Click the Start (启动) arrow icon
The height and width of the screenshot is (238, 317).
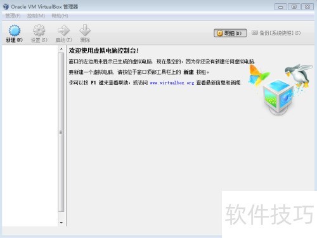click(x=63, y=30)
